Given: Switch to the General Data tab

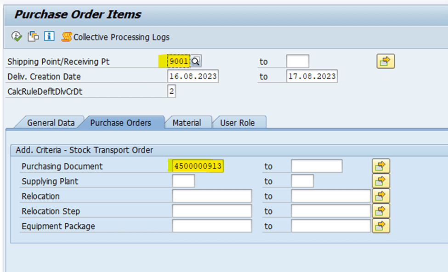Looking at the screenshot, I should point(51,123).
